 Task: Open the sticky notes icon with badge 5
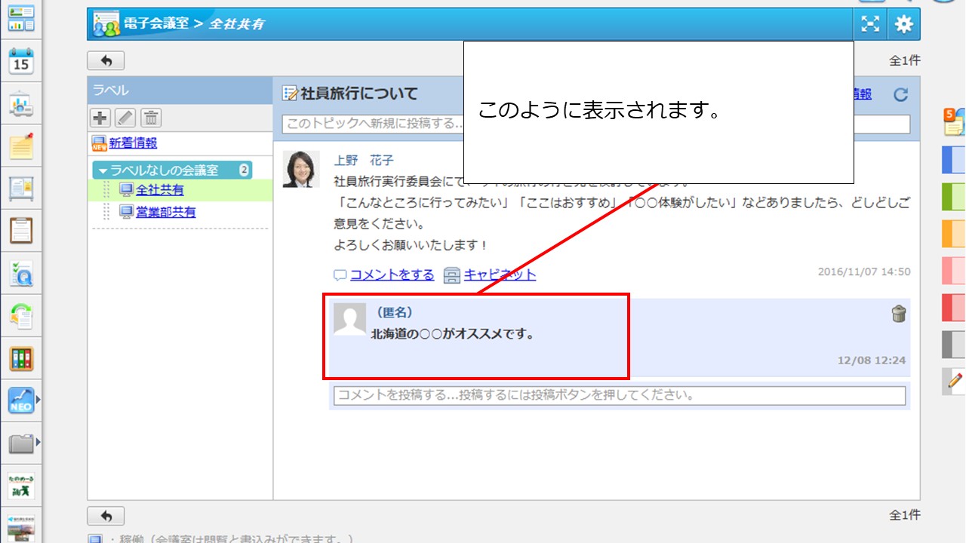[955, 121]
